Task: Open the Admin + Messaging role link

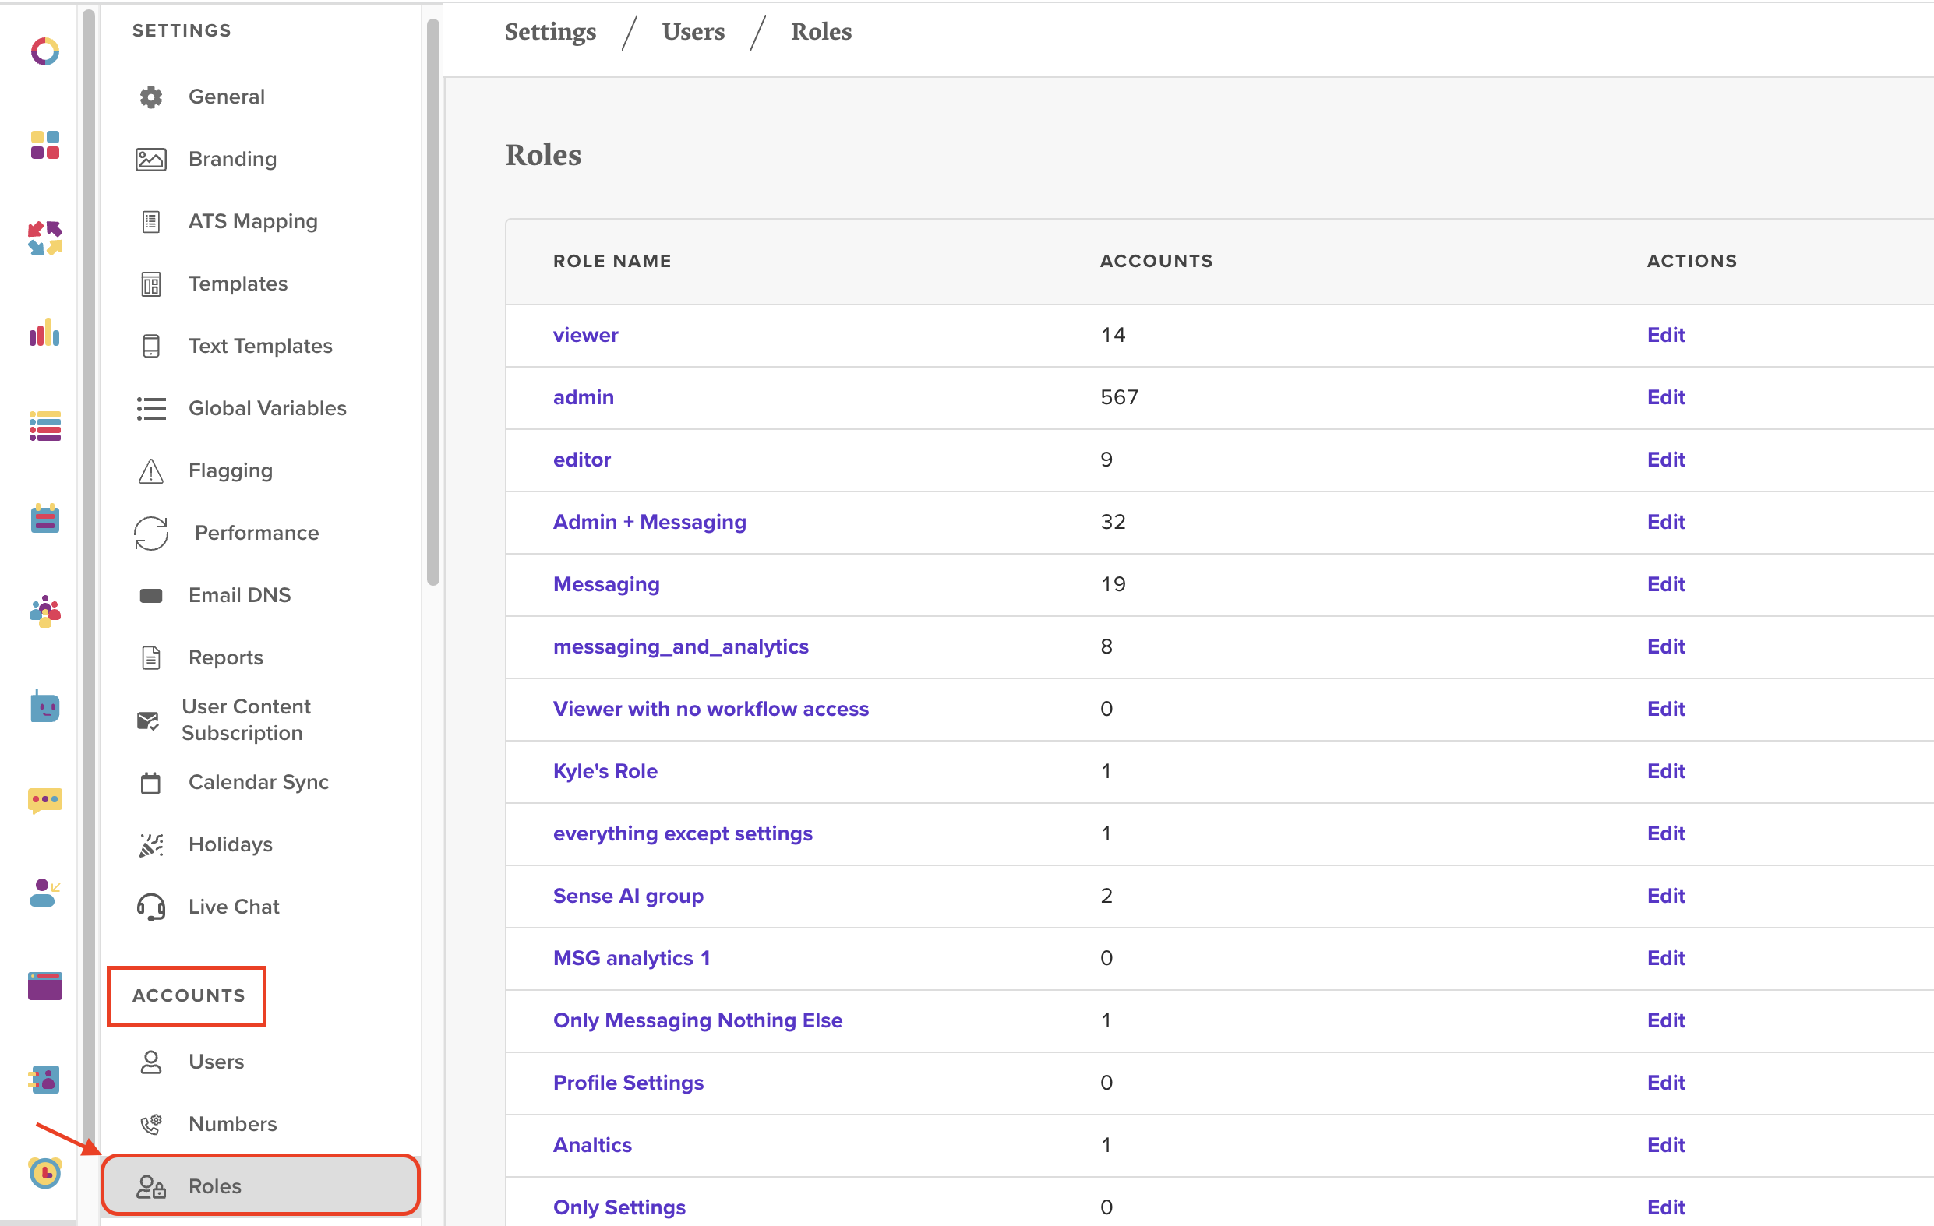Action: (x=649, y=522)
